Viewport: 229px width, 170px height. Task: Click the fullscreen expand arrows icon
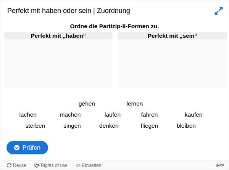tap(218, 11)
